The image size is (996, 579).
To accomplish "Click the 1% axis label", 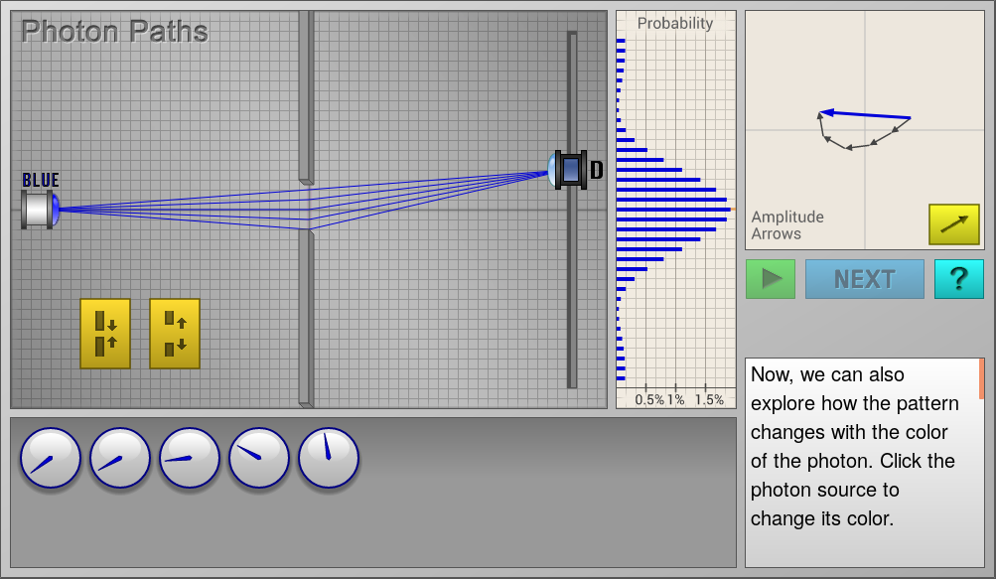I will [676, 400].
